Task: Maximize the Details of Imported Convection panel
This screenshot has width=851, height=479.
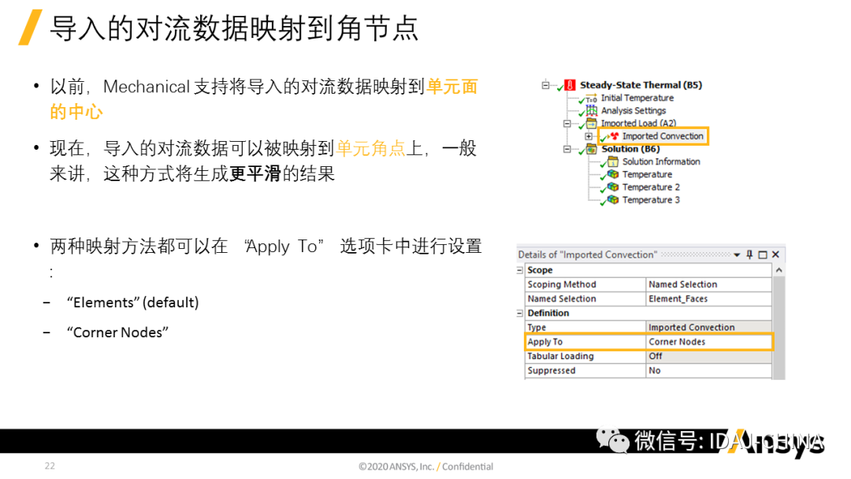Action: (763, 254)
